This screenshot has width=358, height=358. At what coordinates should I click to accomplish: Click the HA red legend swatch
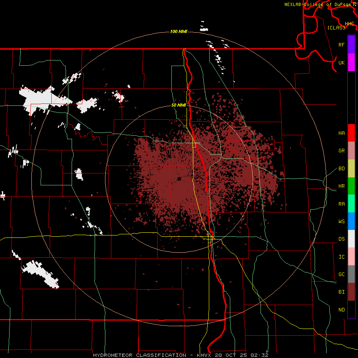click(x=351, y=133)
